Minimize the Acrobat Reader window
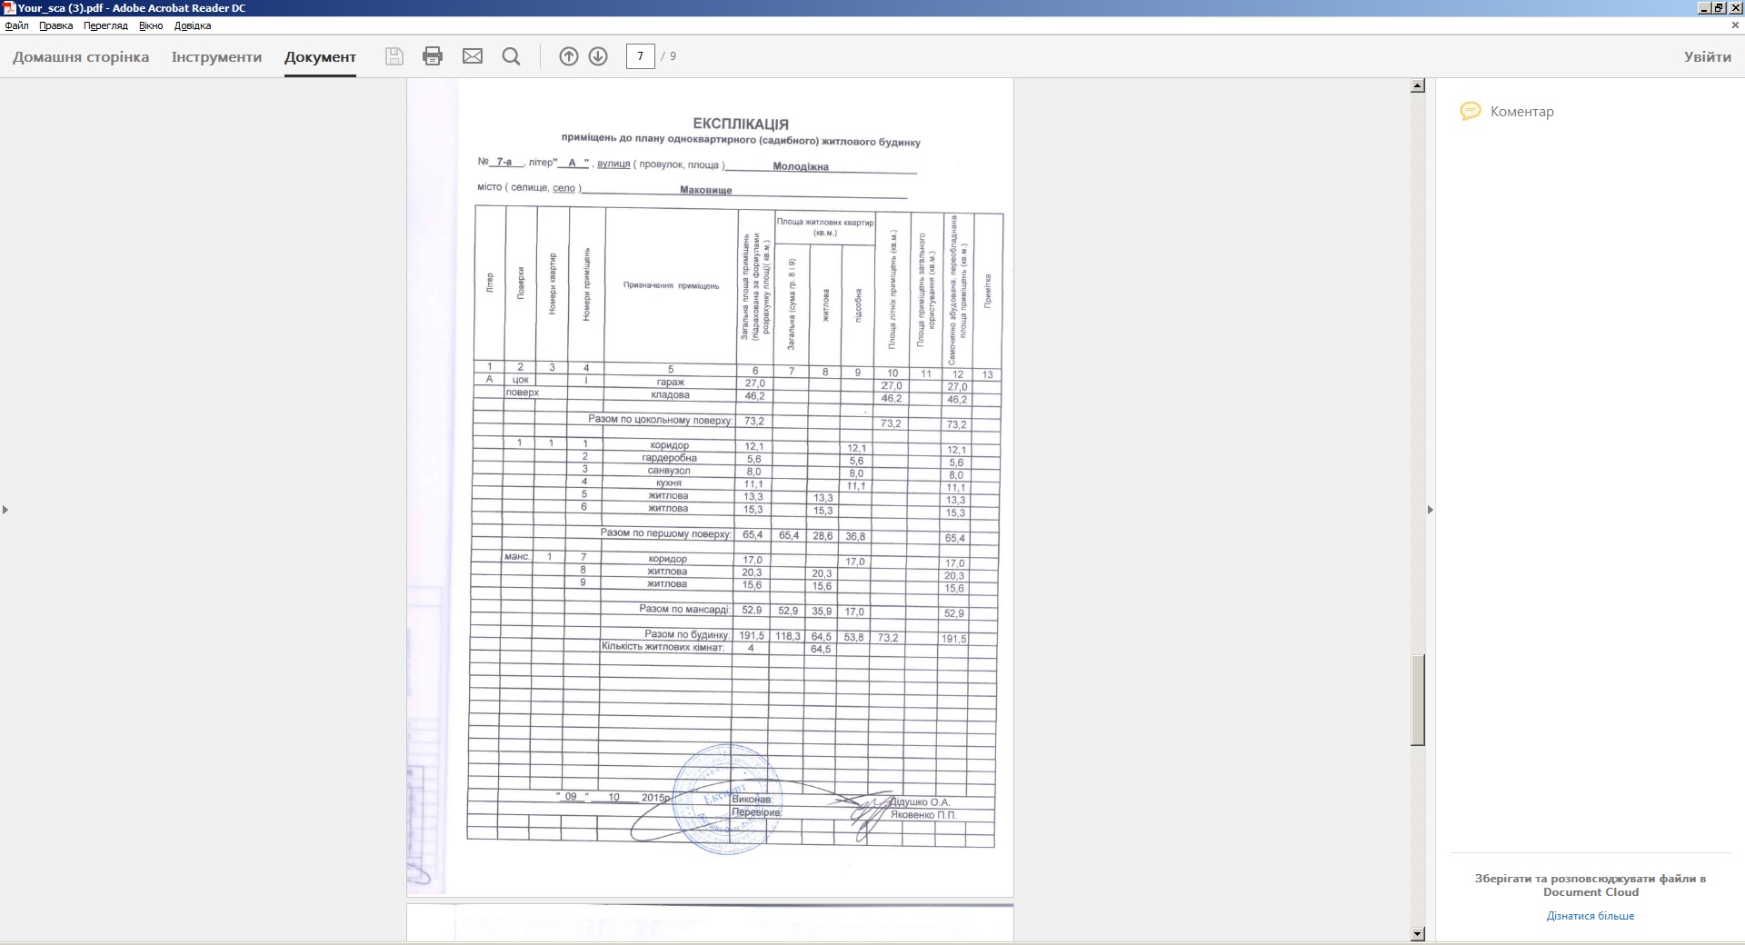 click(x=1704, y=8)
